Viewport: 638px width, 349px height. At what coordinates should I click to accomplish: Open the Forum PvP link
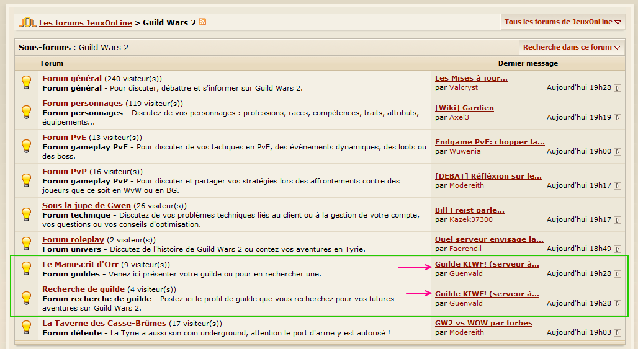tap(65, 172)
